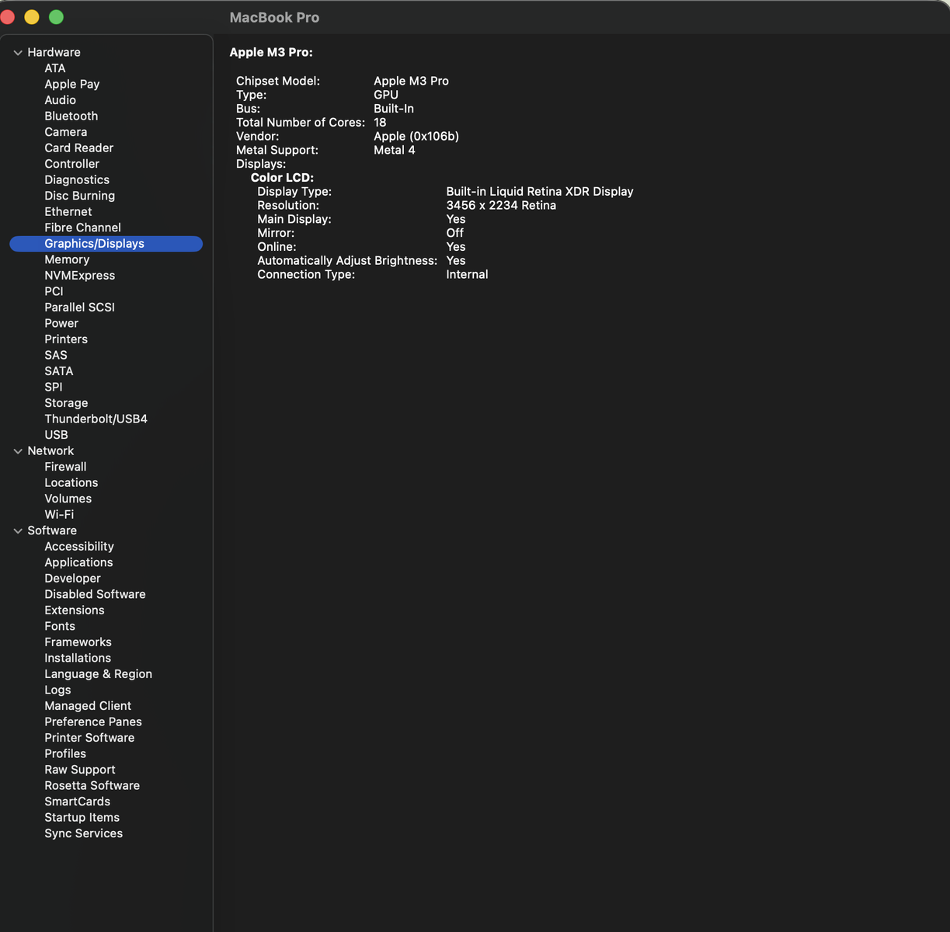The height and width of the screenshot is (932, 950).
Task: Select Fibre Channel entry
Action: pos(83,228)
